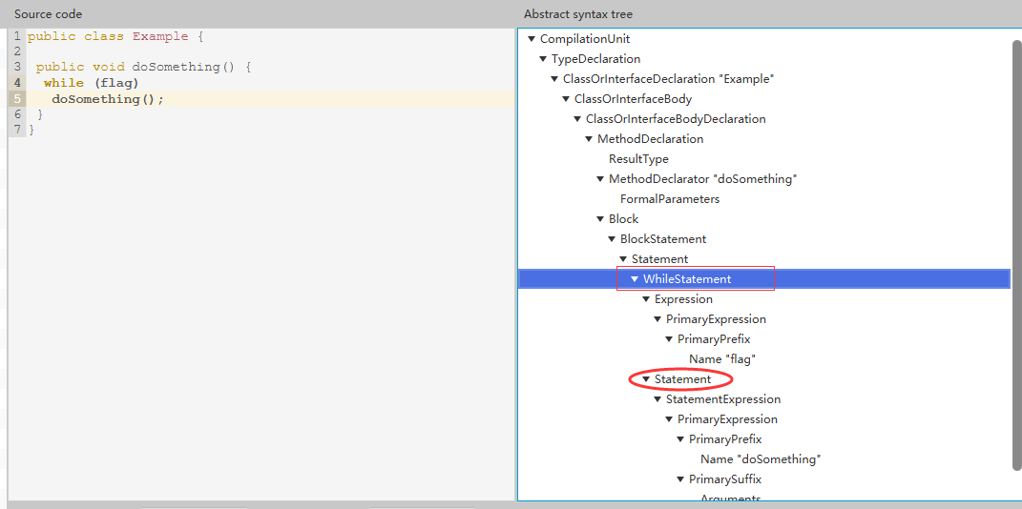Select the Statement node directly above WhileStatement
Screen dimensions: 1022x509
(x=659, y=259)
